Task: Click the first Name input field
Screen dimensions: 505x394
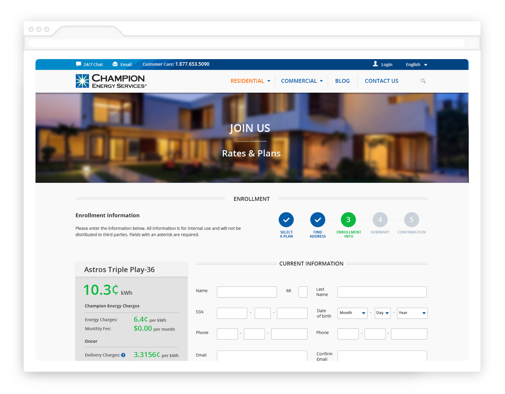Action: tap(247, 292)
